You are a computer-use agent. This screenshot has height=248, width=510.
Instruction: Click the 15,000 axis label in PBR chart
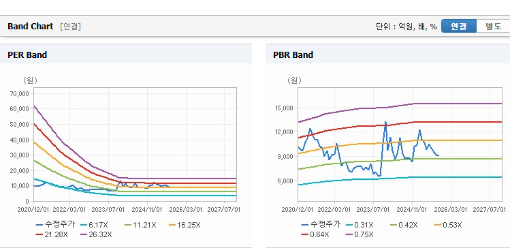click(x=285, y=108)
